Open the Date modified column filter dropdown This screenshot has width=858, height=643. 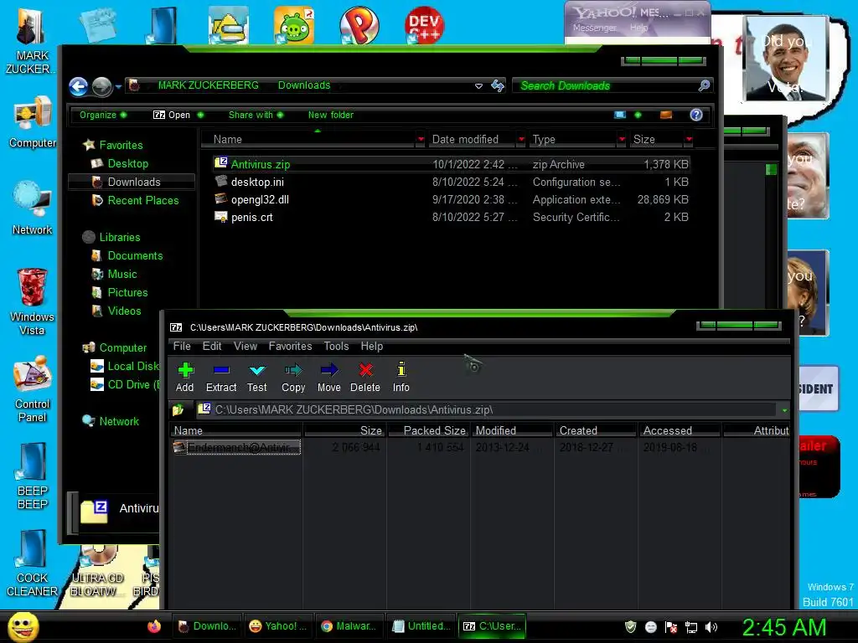click(521, 140)
